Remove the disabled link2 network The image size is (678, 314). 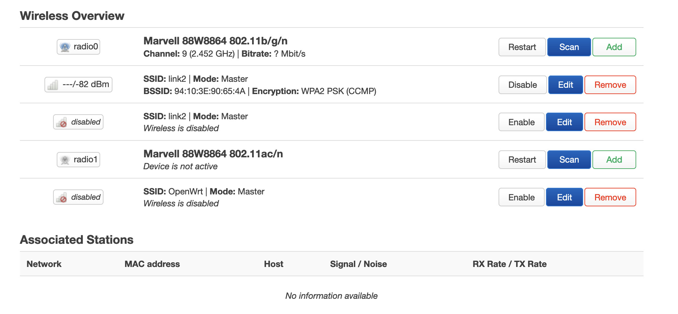coord(610,122)
